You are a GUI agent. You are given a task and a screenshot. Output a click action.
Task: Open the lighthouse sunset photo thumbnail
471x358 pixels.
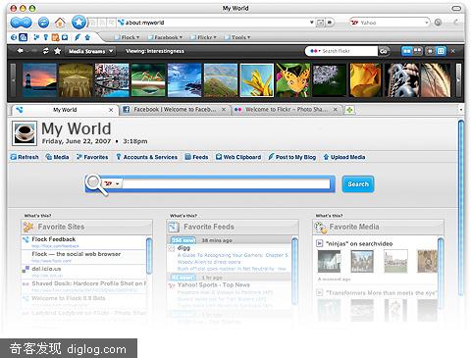click(x=39, y=80)
